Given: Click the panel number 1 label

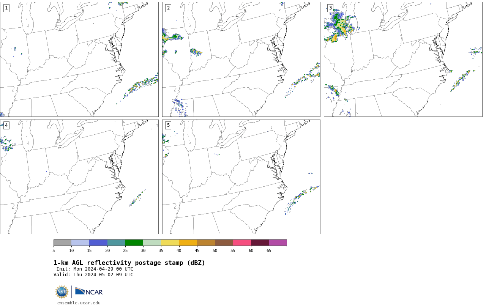Looking at the screenshot, I should tap(6, 8).
